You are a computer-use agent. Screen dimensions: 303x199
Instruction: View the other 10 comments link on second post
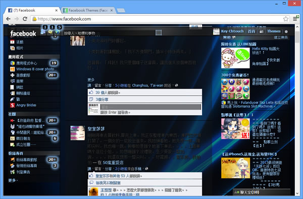(x=108, y=182)
